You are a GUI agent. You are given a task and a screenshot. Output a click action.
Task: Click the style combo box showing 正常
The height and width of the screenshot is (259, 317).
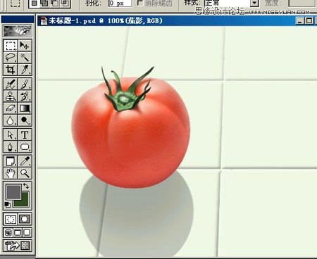click(x=231, y=4)
